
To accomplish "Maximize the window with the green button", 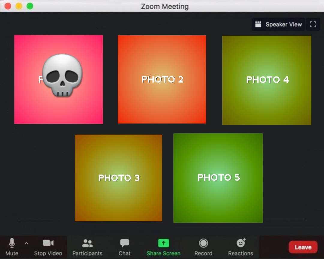I will coord(30,6).
